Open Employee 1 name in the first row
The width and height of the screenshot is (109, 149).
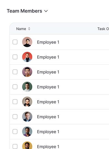[x=48, y=42]
